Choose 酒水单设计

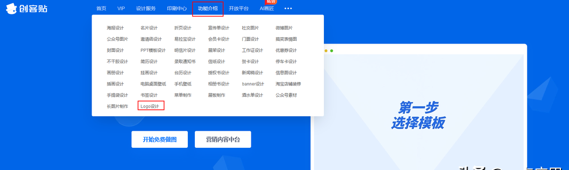(x=252, y=95)
